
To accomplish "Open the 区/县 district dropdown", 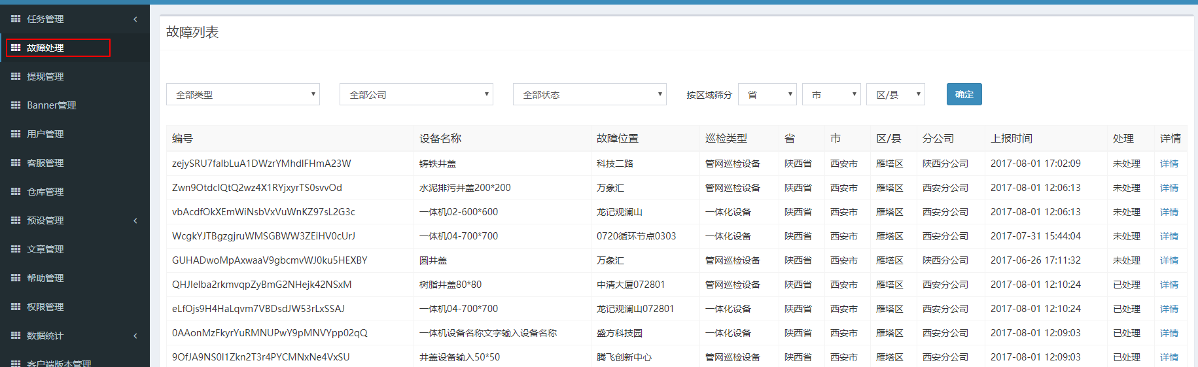I will [896, 94].
